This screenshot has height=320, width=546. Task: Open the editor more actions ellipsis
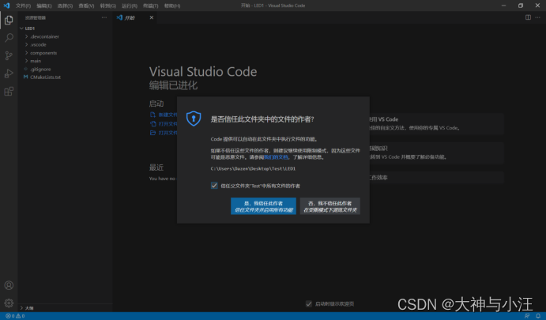tap(537, 17)
